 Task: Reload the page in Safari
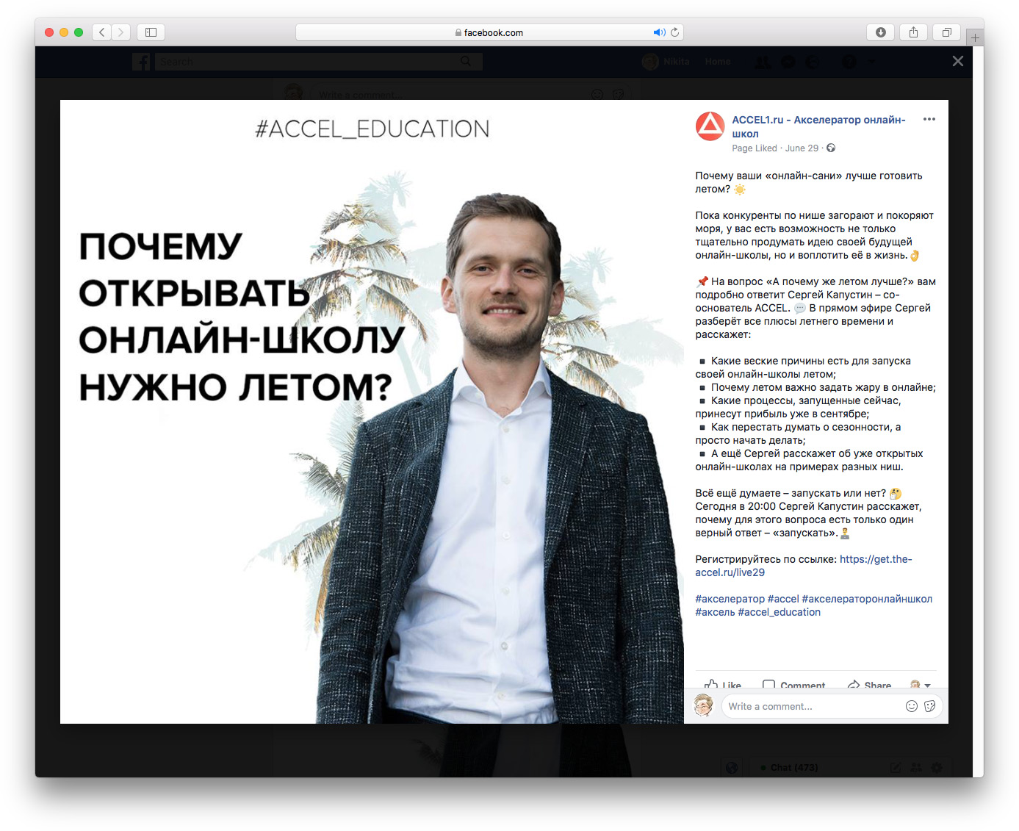674,32
